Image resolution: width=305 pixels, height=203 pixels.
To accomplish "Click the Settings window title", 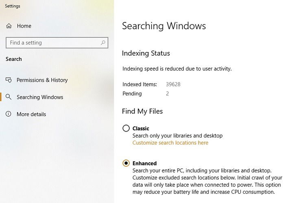I will point(13,6).
